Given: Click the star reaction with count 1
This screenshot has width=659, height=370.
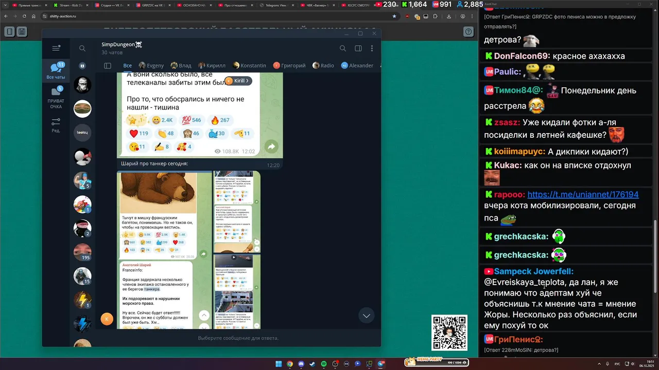Looking at the screenshot, I should [137, 120].
